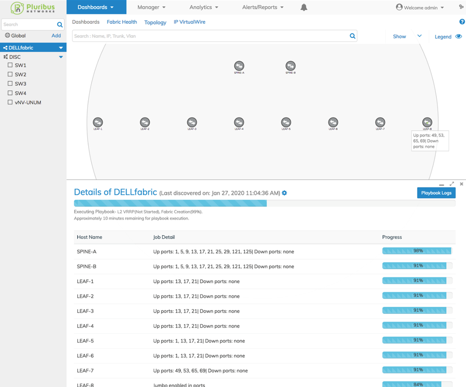Click the LEAF-5 host name cell
The image size is (466, 387).
coord(85,341)
